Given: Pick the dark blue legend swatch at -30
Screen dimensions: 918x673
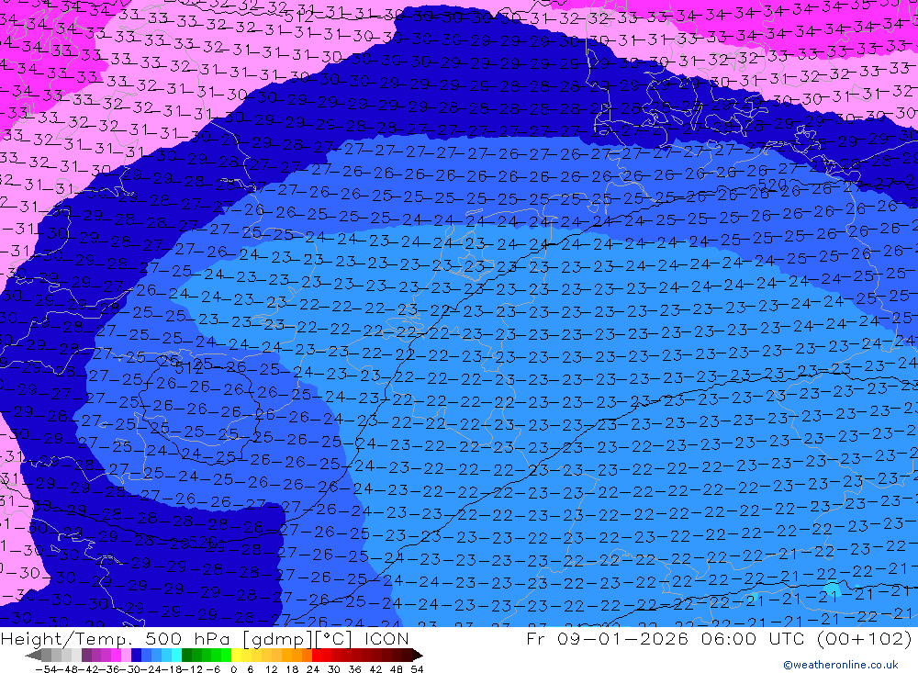Looking at the screenshot, I should 136,655.
